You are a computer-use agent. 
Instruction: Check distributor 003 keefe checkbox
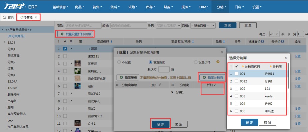pyautogui.click(x=237, y=96)
